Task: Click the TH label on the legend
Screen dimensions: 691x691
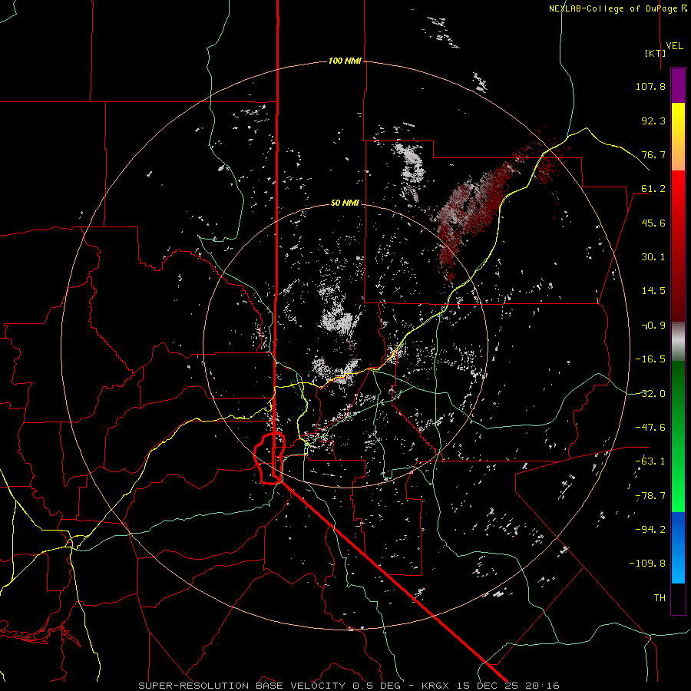Action: click(660, 598)
